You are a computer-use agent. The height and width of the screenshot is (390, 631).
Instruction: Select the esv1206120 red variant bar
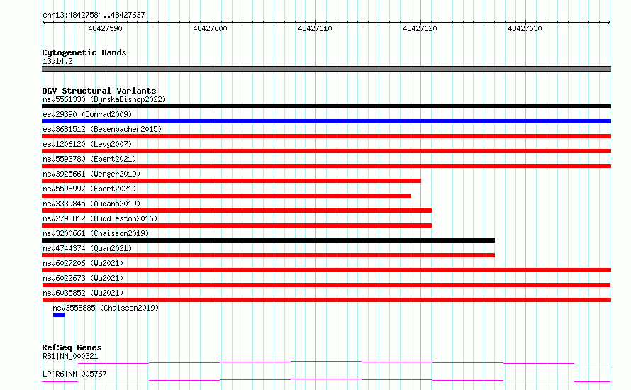pyautogui.click(x=326, y=151)
